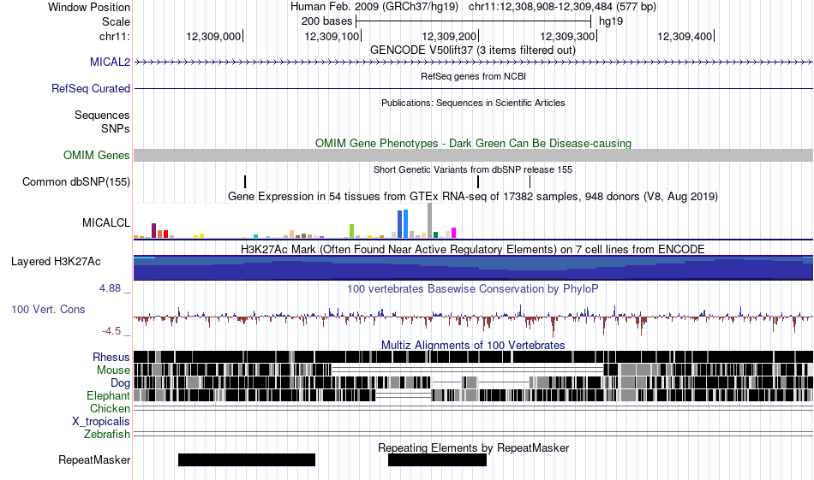Click the Layered H3K27Ac track label
Screen dimensions: 814x480
point(56,261)
